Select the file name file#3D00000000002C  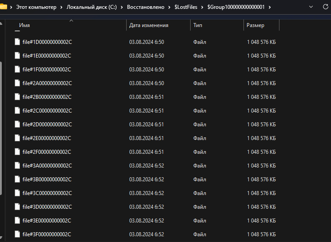point(47,207)
